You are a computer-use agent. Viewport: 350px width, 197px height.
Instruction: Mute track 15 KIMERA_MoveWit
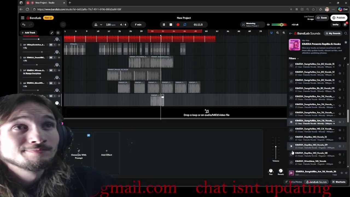[x=51, y=83]
